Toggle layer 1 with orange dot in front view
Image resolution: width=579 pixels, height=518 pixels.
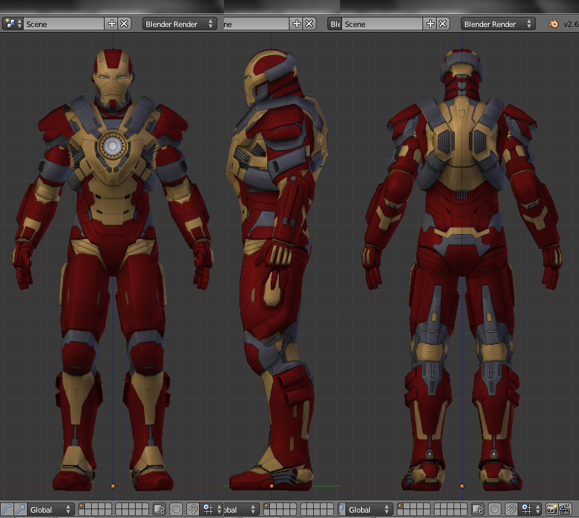[x=82, y=506]
